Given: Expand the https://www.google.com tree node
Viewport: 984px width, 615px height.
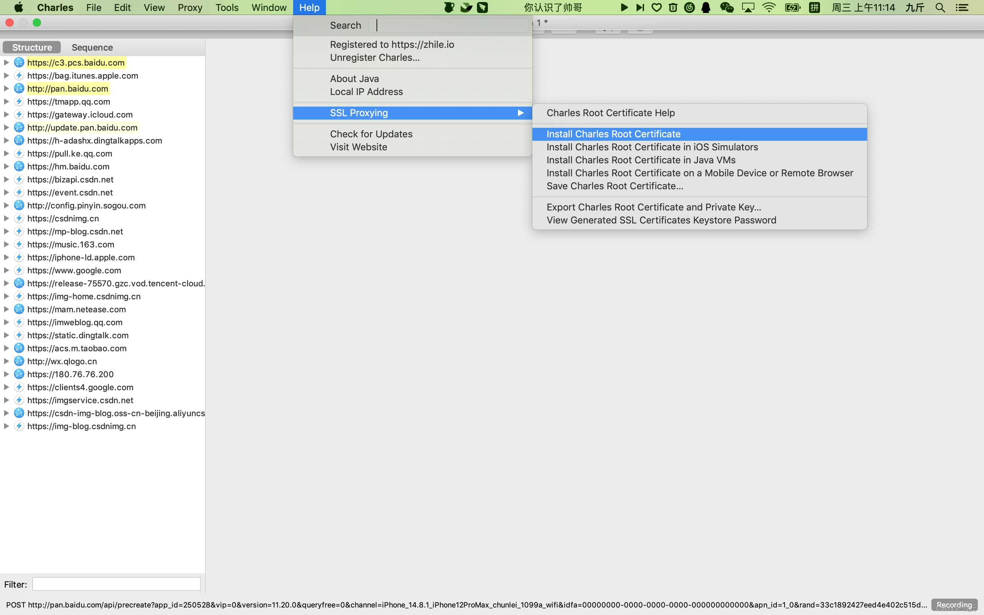Looking at the screenshot, I should [6, 271].
